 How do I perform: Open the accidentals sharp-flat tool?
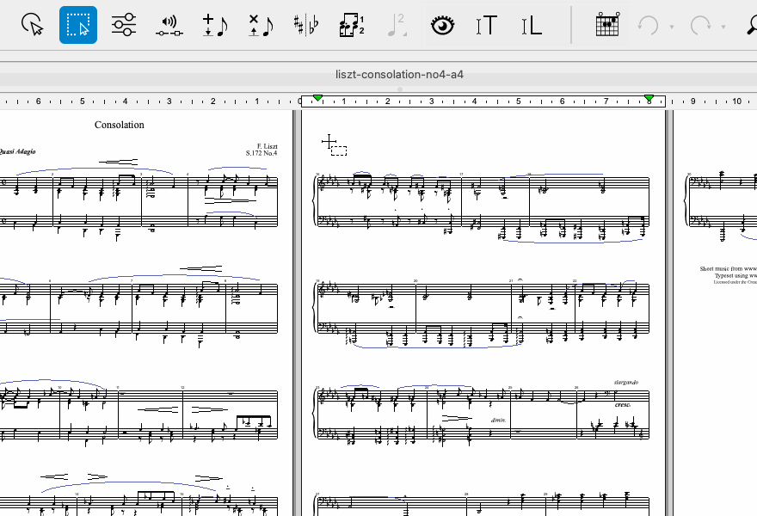pyautogui.click(x=305, y=25)
